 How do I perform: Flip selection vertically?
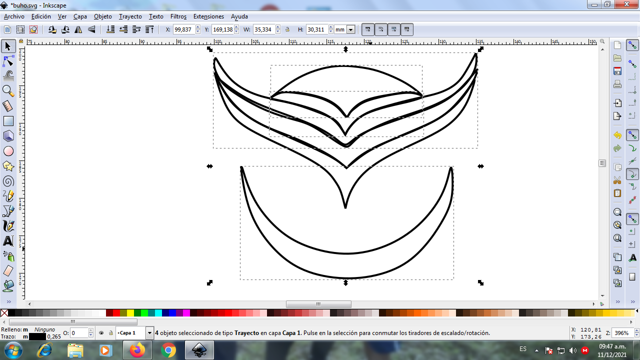(x=91, y=29)
